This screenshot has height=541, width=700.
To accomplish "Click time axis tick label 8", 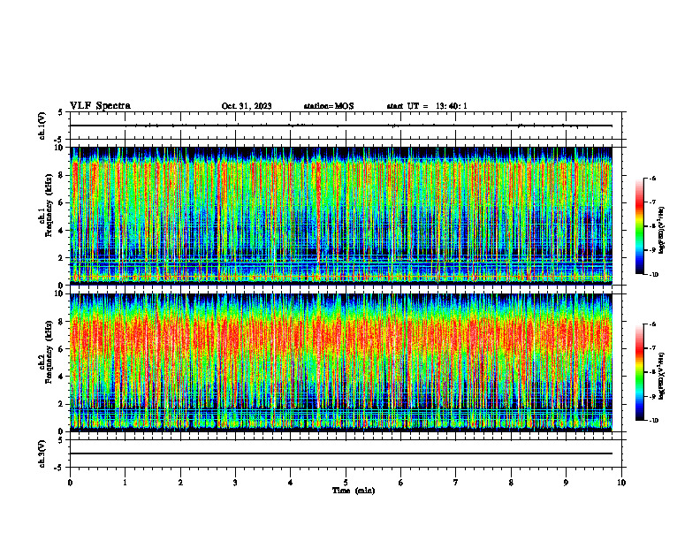I will click(x=511, y=483).
